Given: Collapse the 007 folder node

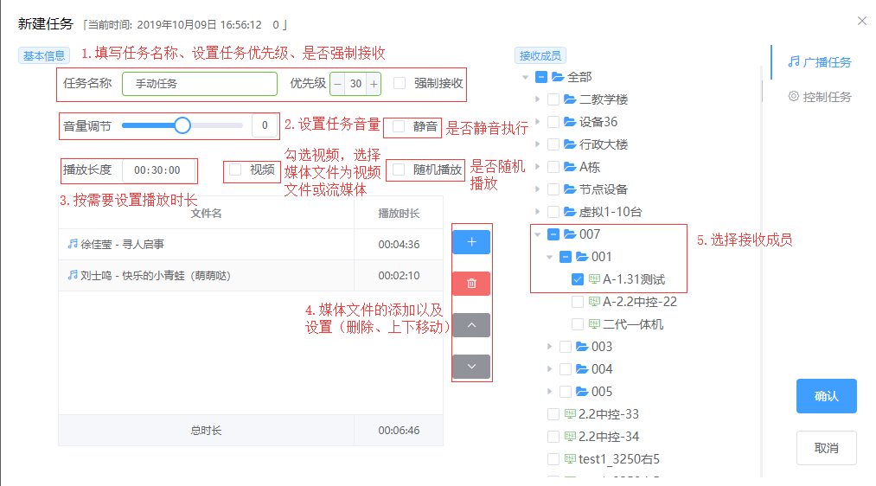Looking at the screenshot, I should 538,234.
